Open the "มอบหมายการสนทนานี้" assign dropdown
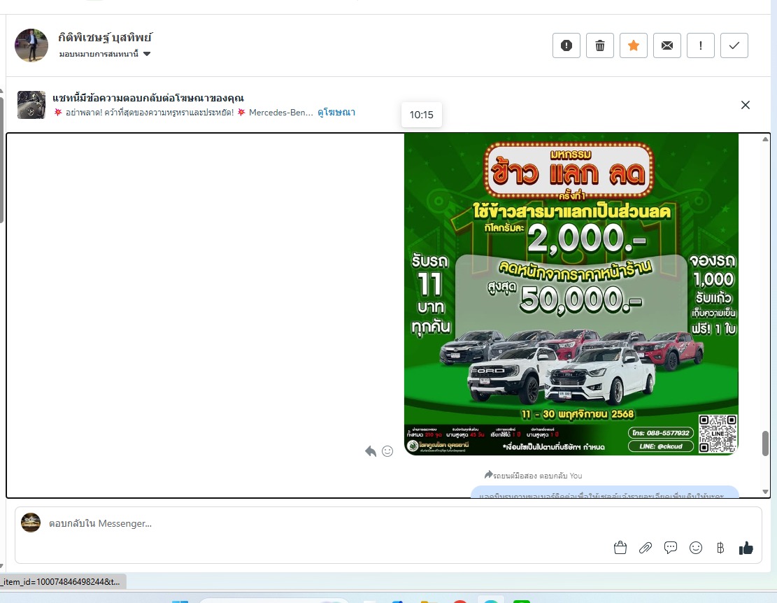This screenshot has width=777, height=603. pyautogui.click(x=105, y=54)
